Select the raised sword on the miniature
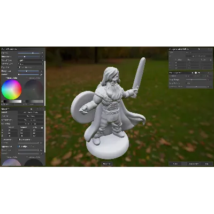 pos(140,73)
